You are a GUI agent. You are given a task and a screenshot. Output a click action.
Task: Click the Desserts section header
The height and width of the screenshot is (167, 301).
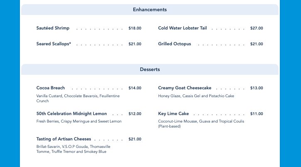coord(150,69)
